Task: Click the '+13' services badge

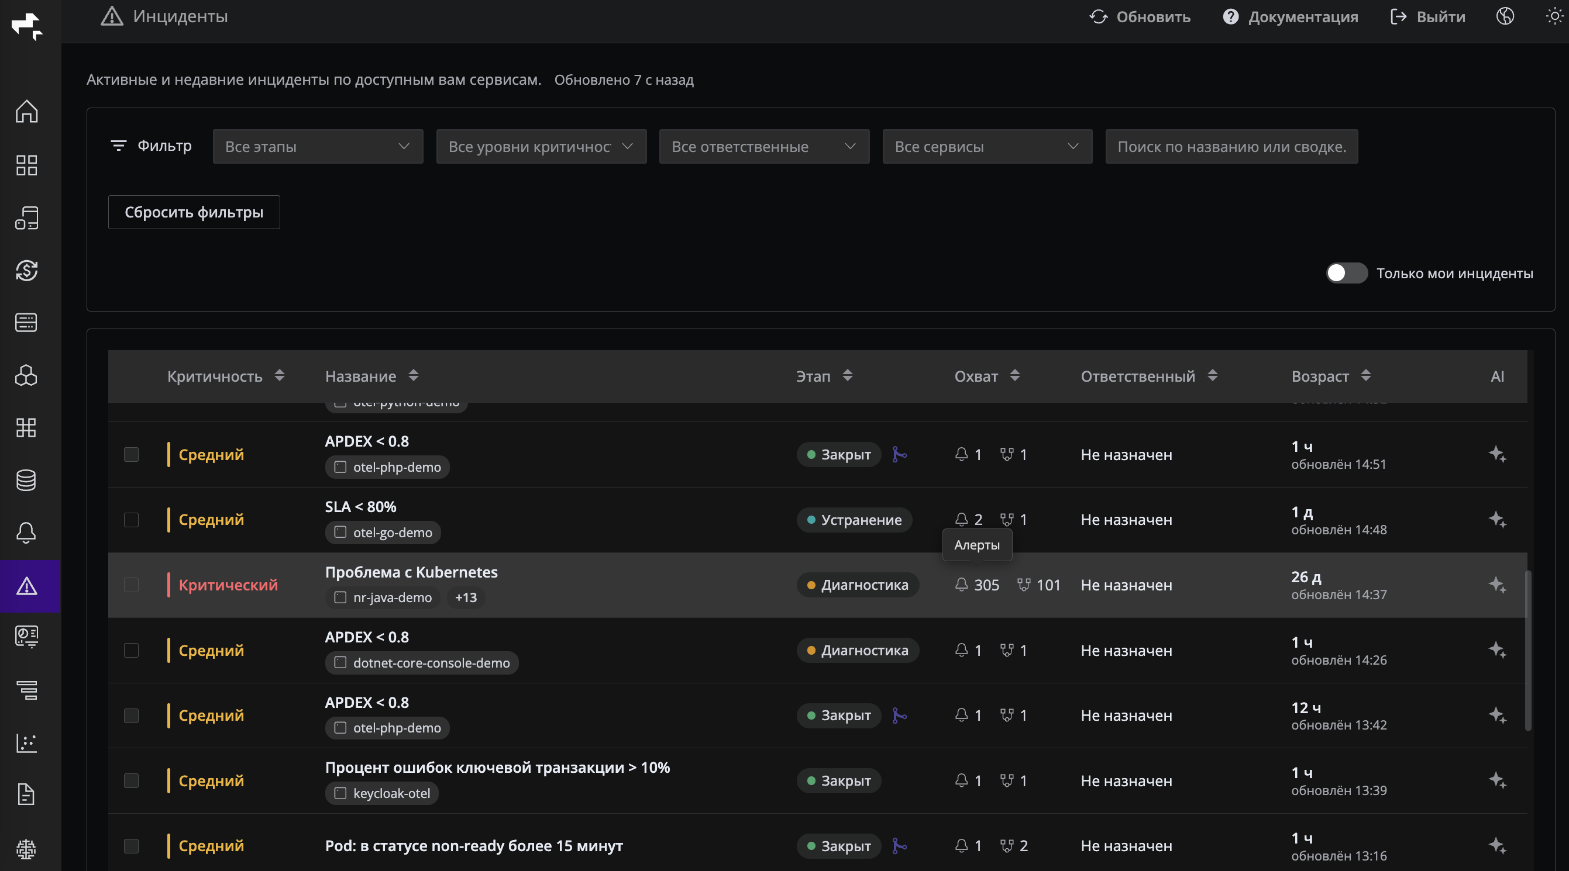Action: tap(466, 597)
